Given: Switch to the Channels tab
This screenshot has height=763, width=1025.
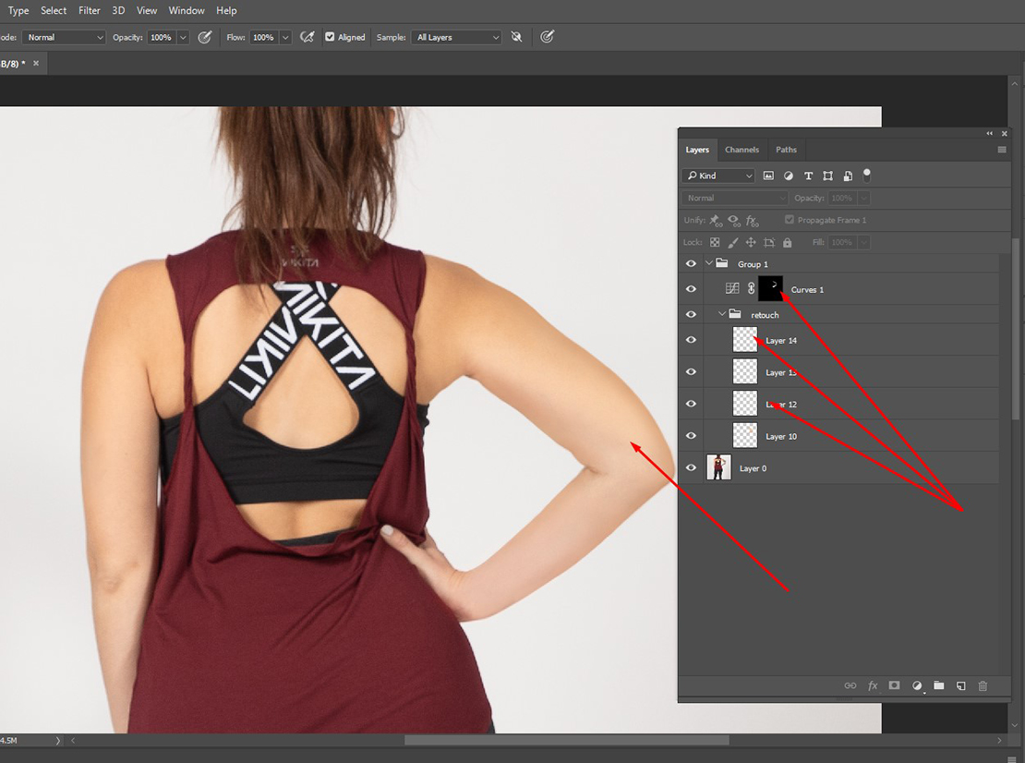Looking at the screenshot, I should point(742,150).
